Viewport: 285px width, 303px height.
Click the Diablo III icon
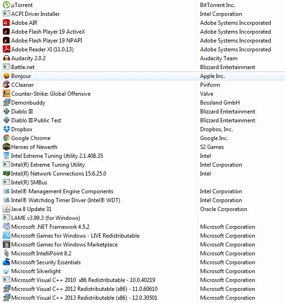[7, 112]
